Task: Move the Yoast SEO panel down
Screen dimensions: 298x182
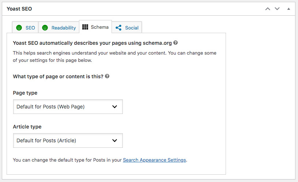Action: [x=277, y=8]
